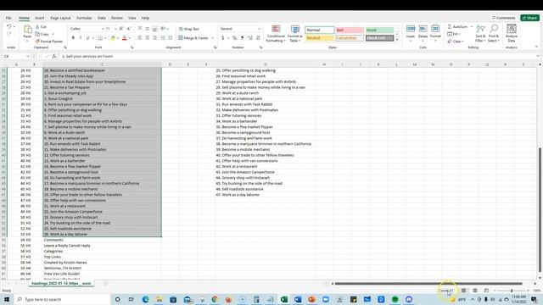Expand the AutoSum dropdown arrow
Screen dimensions: 543x305
click(x=472, y=26)
